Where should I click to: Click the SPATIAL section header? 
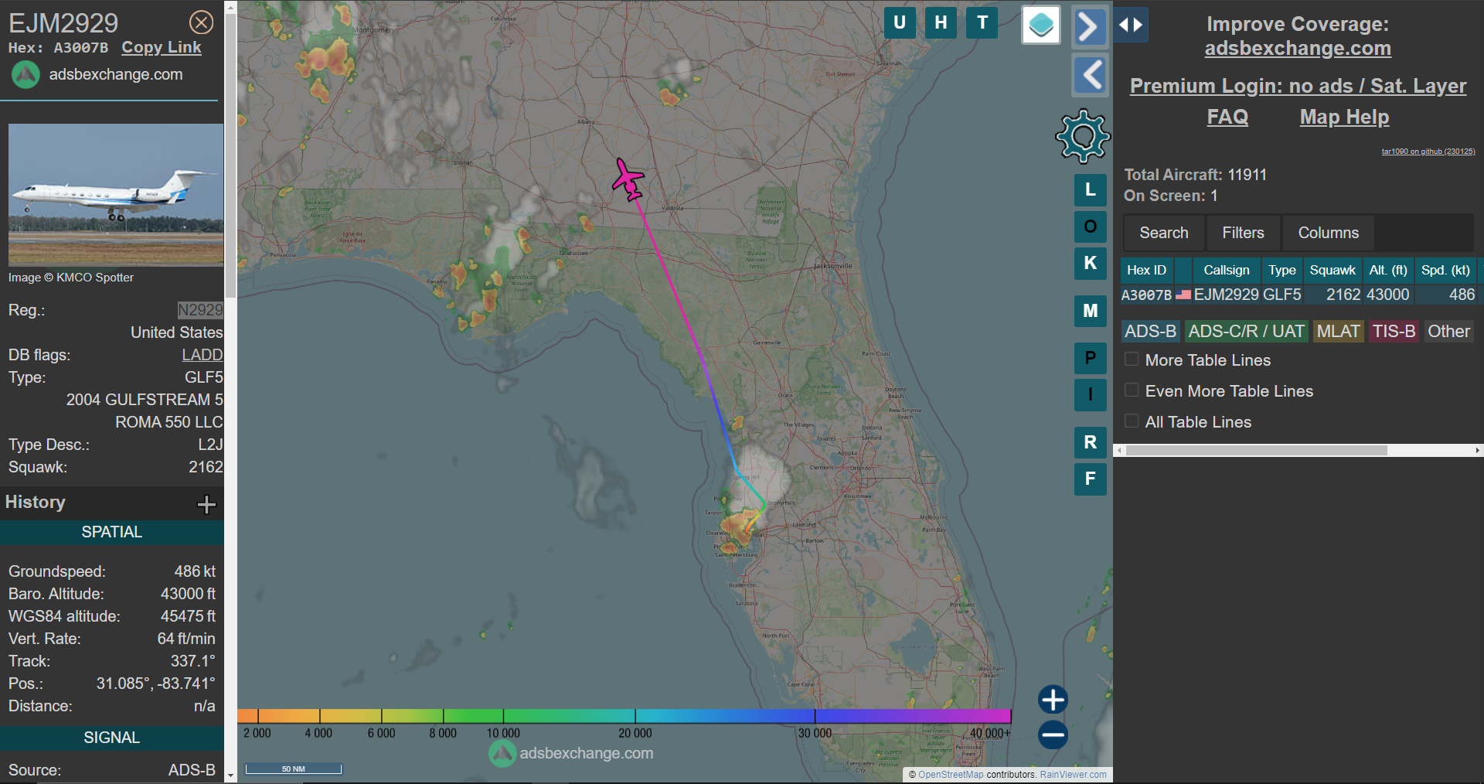(112, 532)
